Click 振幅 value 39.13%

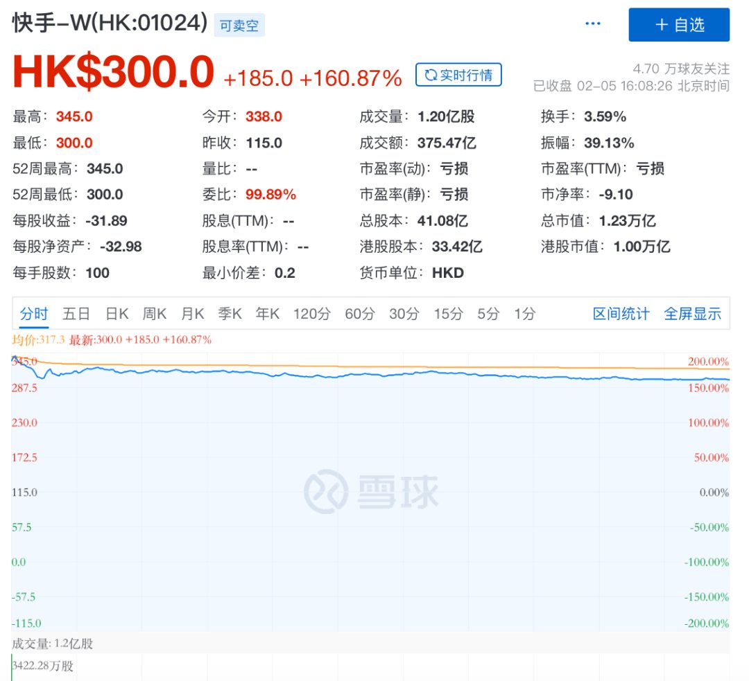[x=609, y=143]
